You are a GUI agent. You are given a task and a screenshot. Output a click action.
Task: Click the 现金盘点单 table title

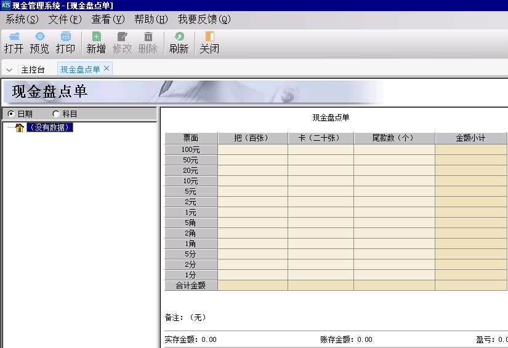pyautogui.click(x=331, y=117)
